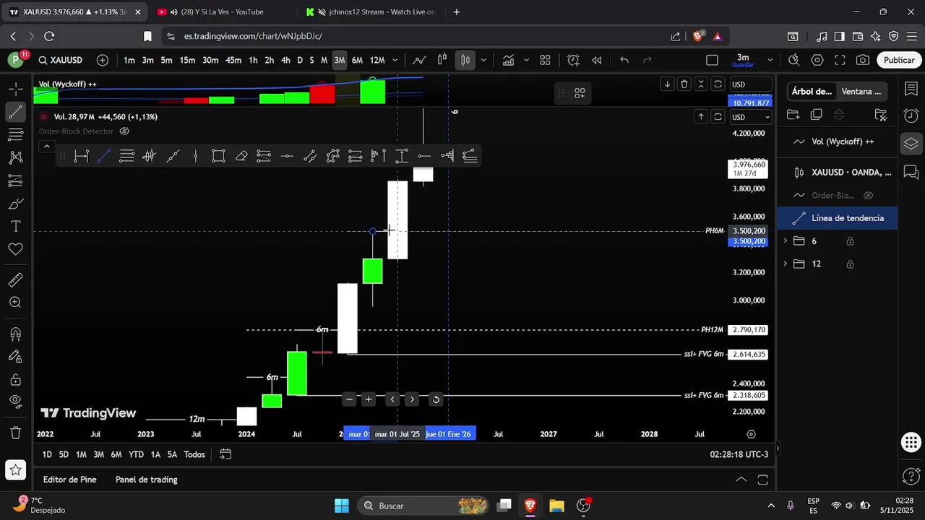Select the ruler measure tool

tap(15, 279)
